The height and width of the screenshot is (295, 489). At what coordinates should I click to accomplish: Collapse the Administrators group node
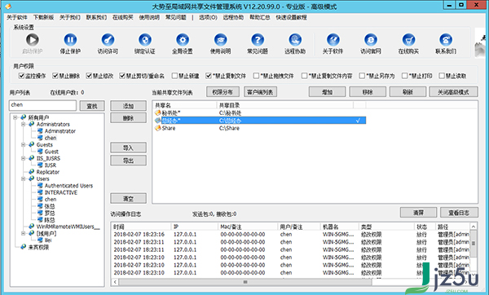pos(24,124)
